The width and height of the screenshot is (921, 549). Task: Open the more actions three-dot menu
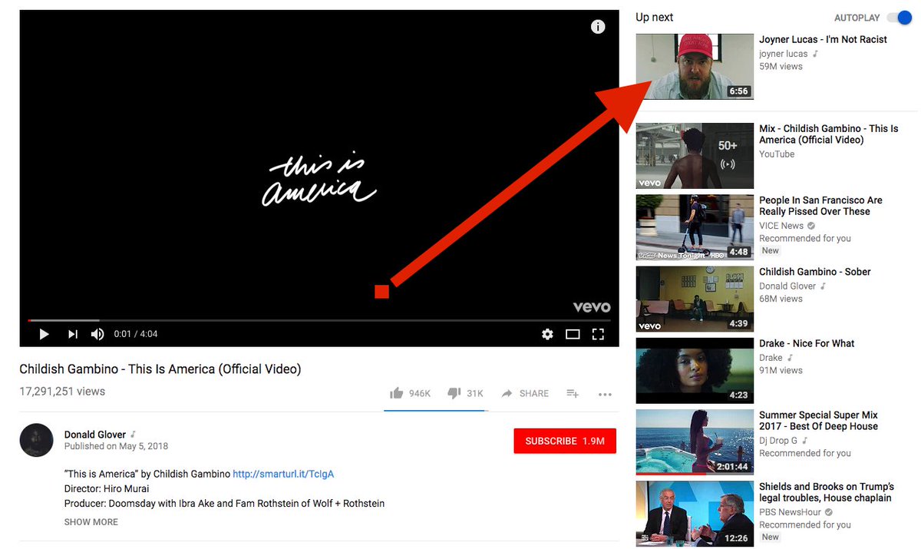(605, 394)
